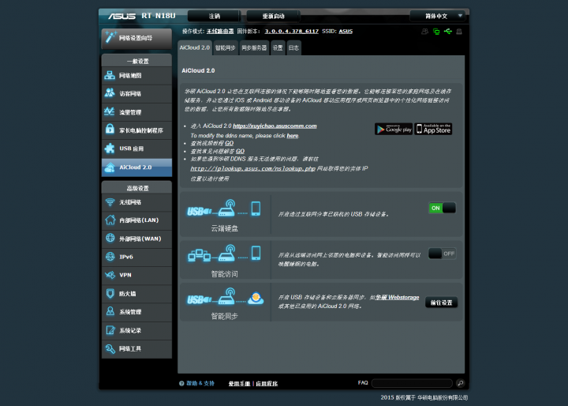
Task: Click the 应用程序 utility link
Action: 267,384
